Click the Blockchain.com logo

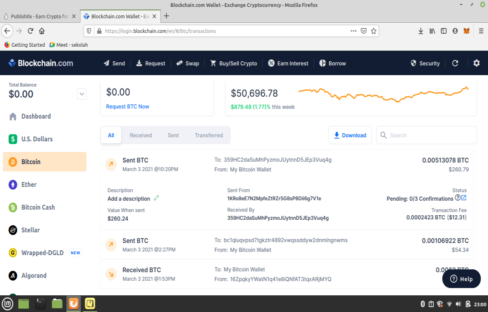tap(41, 63)
